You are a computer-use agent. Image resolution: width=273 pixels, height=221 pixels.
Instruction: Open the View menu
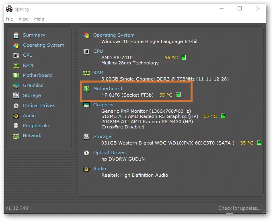(23, 19)
